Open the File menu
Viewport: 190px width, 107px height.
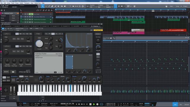pyautogui.click(x=1, y=3)
